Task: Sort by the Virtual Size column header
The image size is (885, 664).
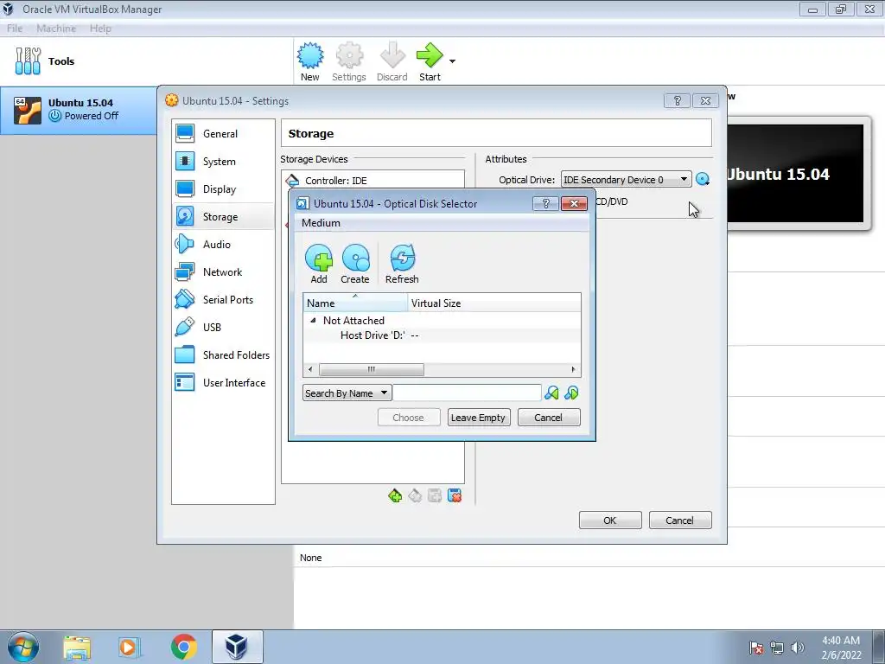Action: pyautogui.click(x=493, y=303)
